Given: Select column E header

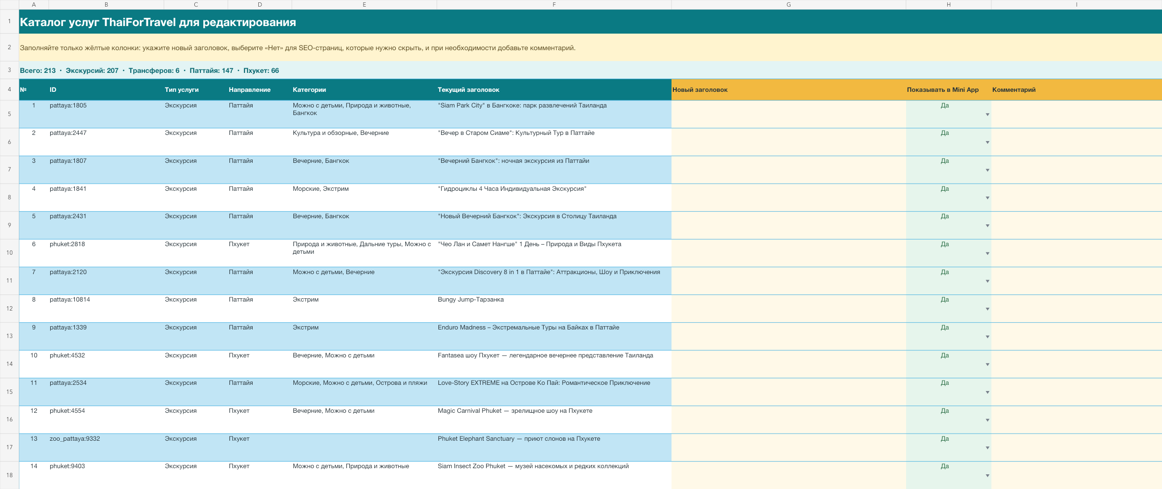Looking at the screenshot, I should click(x=364, y=5).
